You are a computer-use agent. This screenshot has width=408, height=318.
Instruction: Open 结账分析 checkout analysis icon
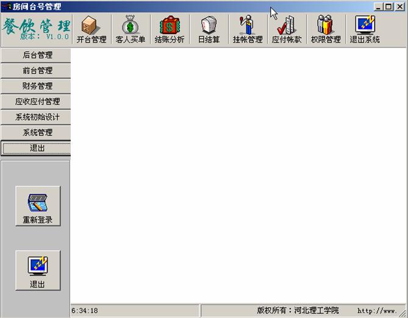click(x=170, y=29)
